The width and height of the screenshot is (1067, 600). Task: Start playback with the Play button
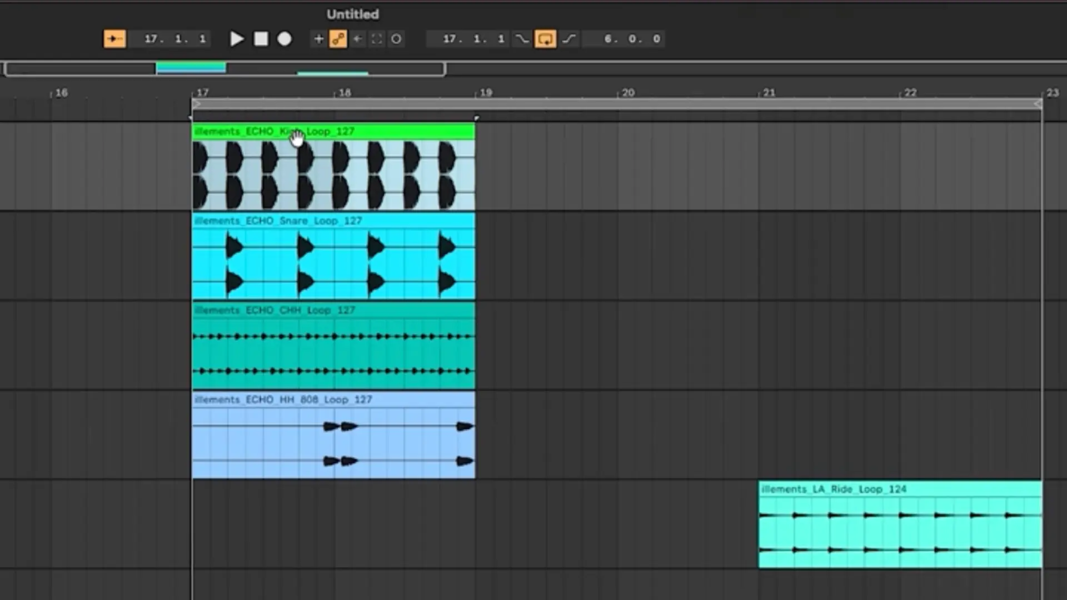pos(237,39)
